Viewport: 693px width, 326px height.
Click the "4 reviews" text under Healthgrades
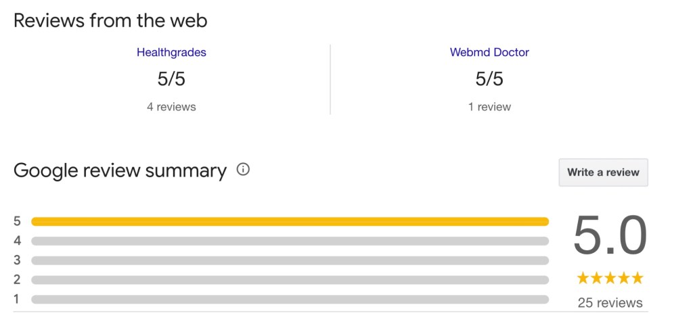(171, 107)
